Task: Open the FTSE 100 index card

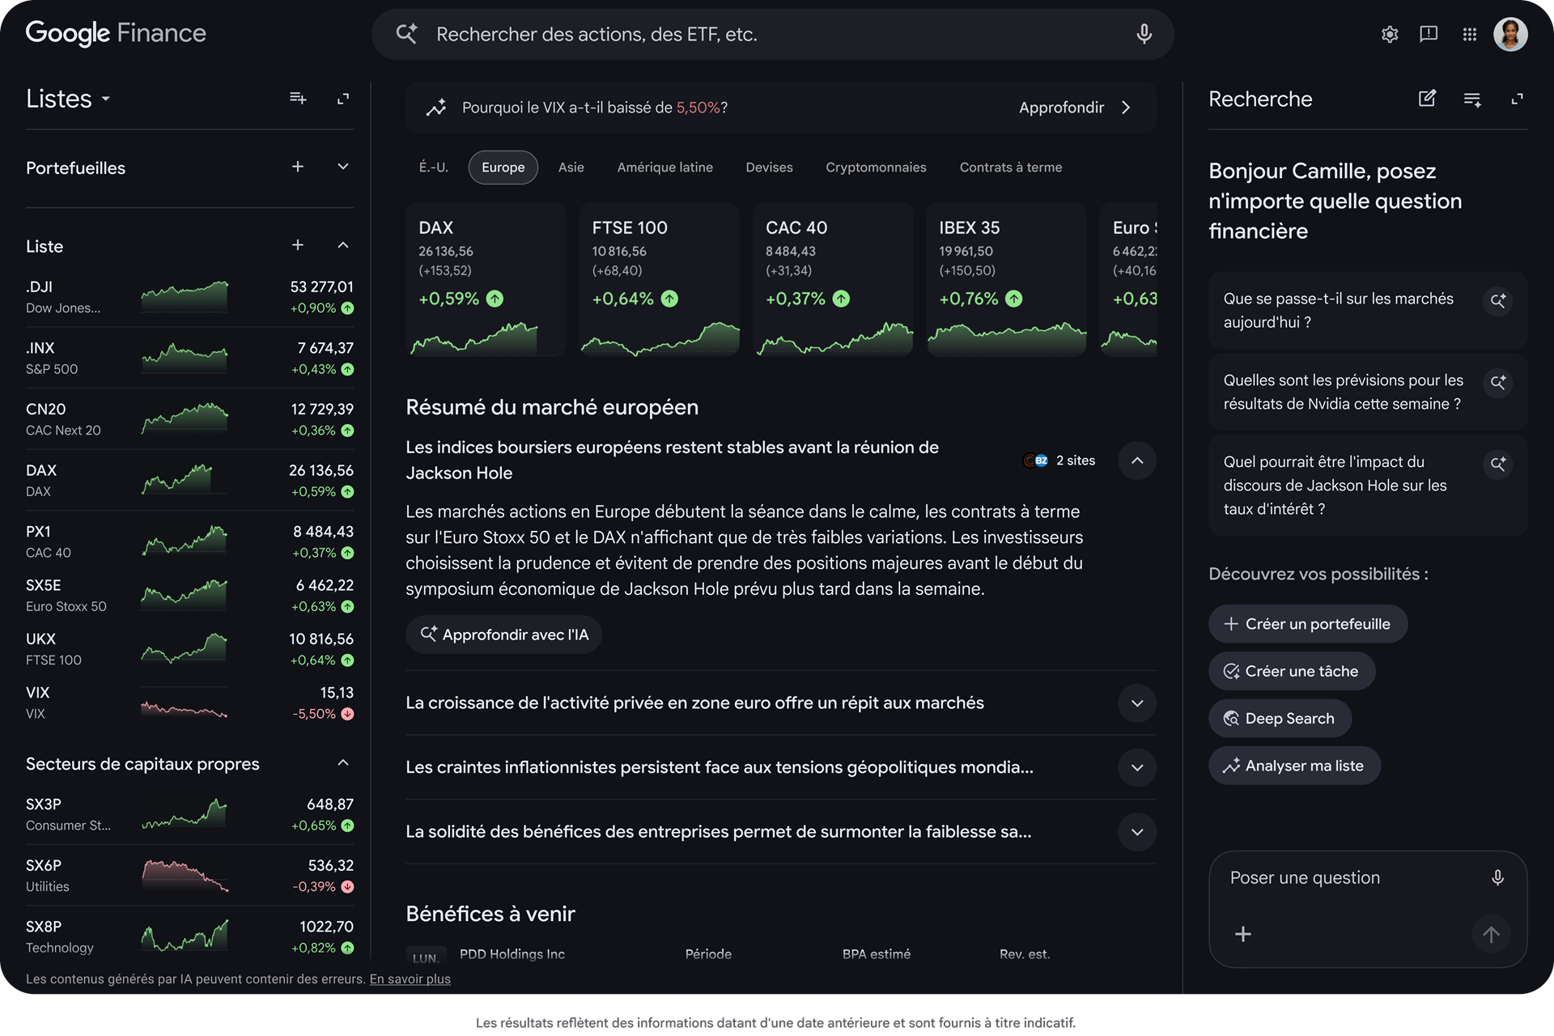Action: pyautogui.click(x=660, y=279)
